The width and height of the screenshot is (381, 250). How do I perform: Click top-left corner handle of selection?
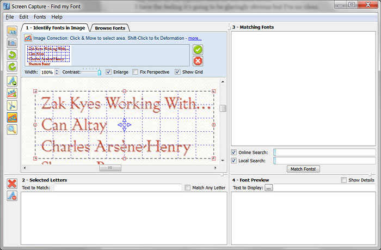(x=35, y=92)
